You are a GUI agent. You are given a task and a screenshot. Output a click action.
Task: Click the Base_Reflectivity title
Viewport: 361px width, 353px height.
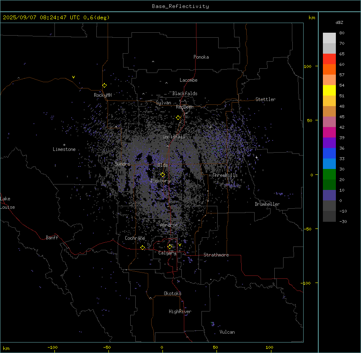[x=180, y=6]
